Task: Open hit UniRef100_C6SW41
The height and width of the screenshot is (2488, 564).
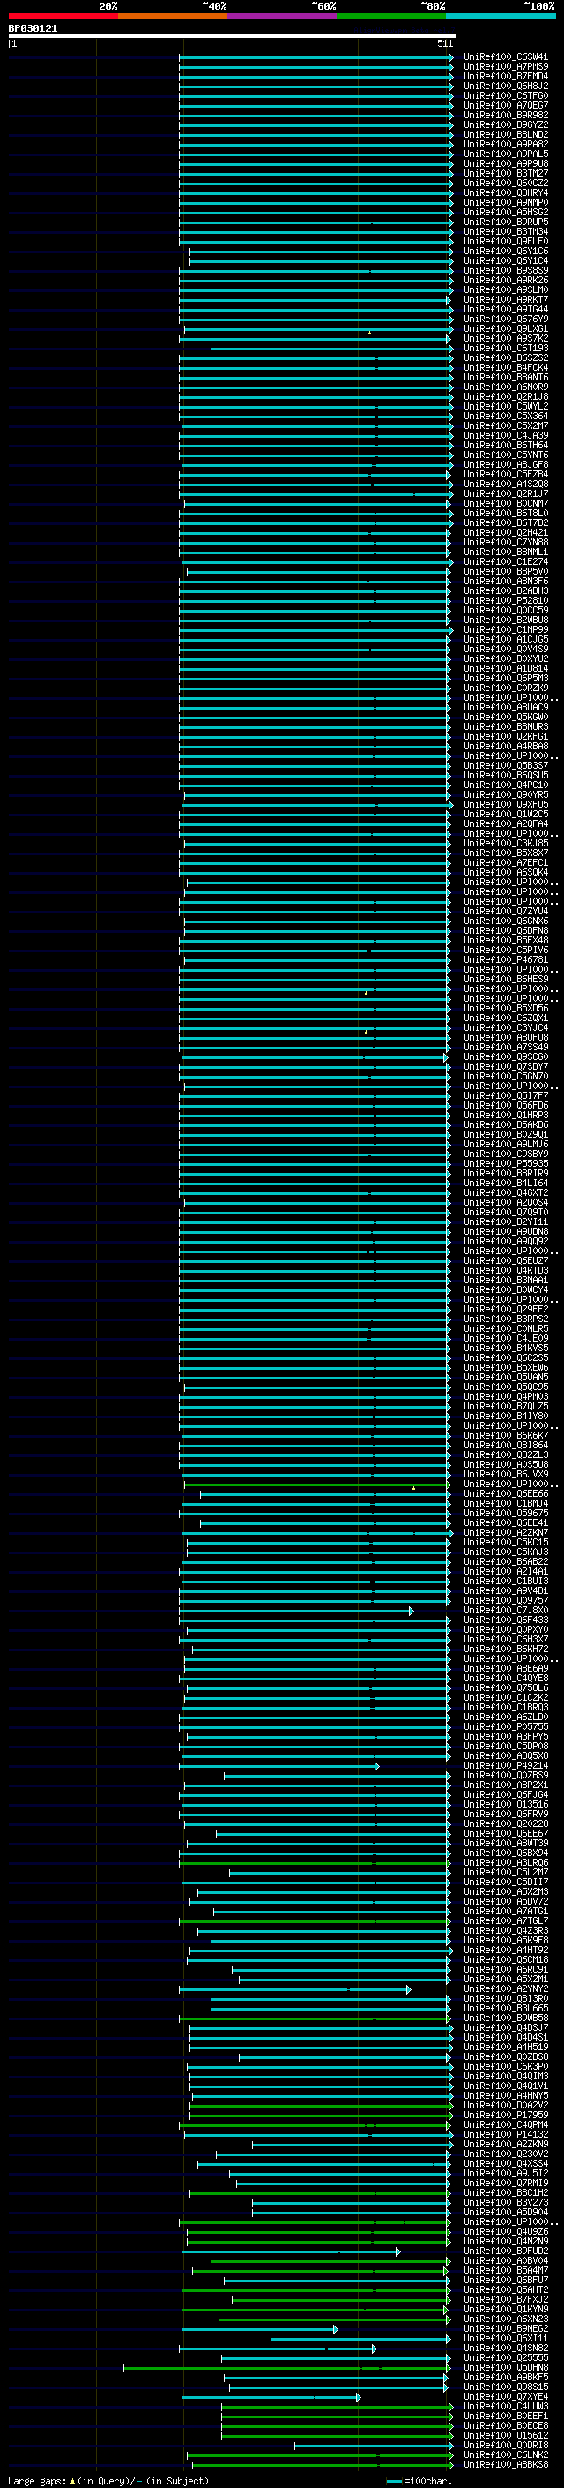Action: click(506, 57)
